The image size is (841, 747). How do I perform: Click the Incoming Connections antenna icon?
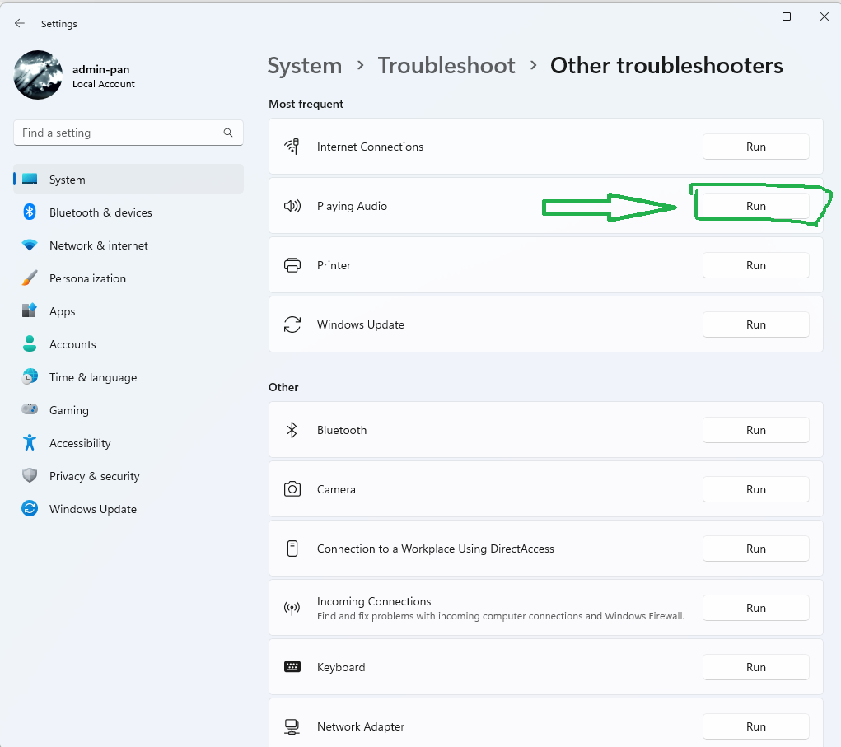tap(292, 608)
